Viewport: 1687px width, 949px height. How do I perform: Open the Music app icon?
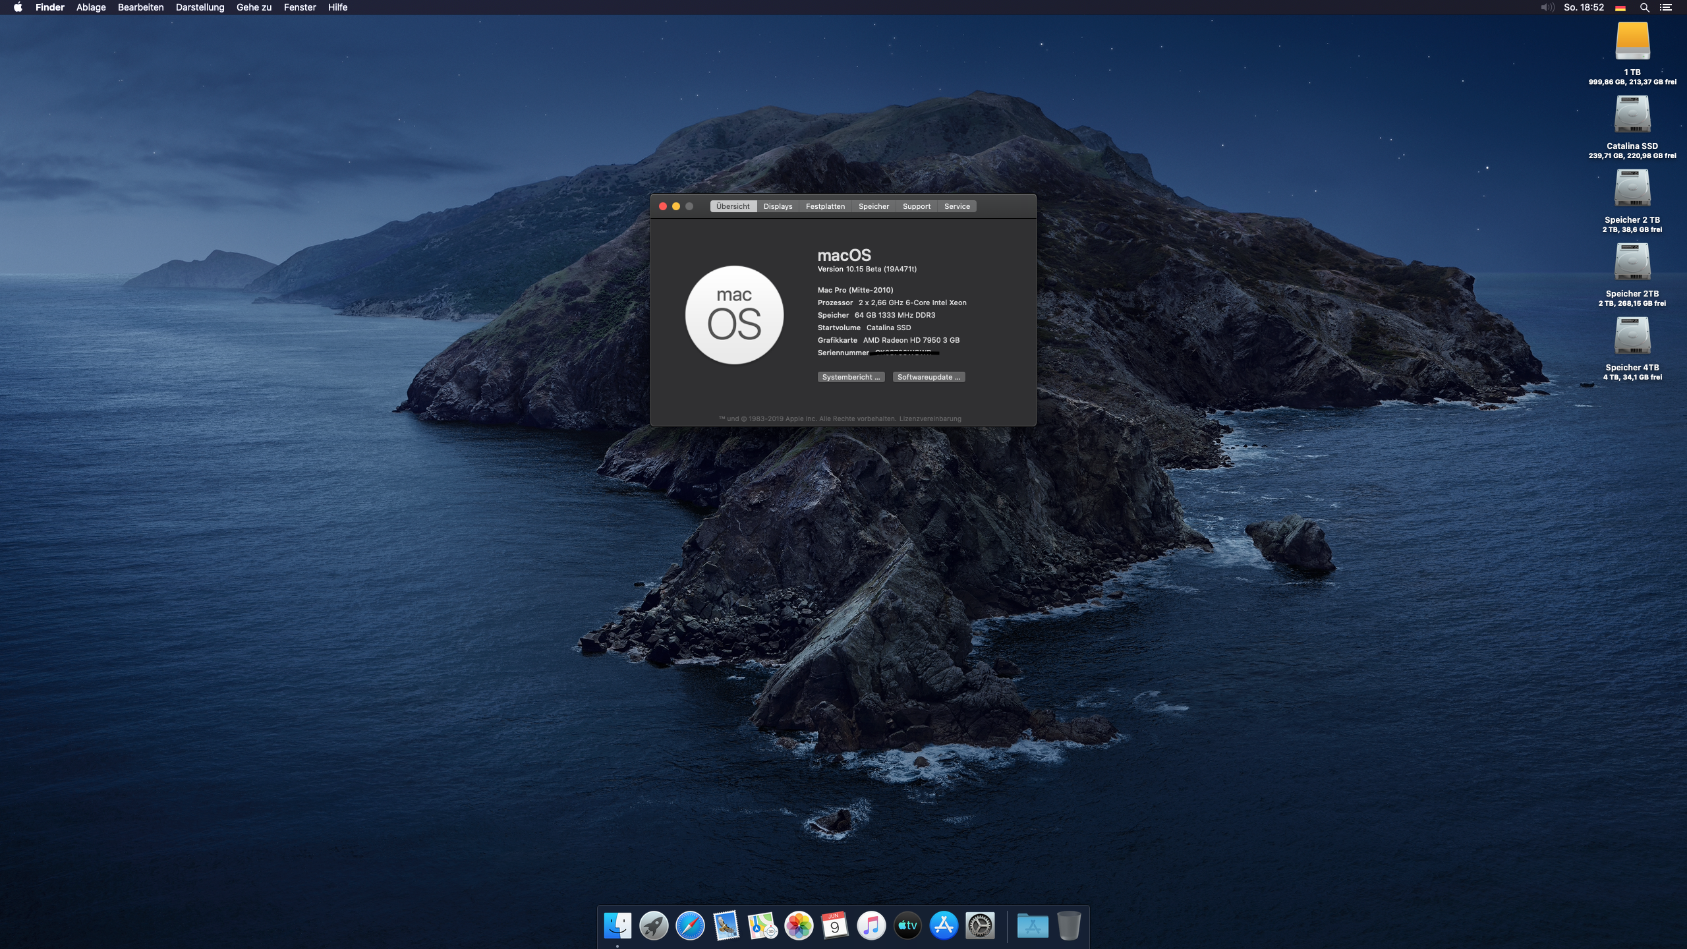pyautogui.click(x=871, y=926)
